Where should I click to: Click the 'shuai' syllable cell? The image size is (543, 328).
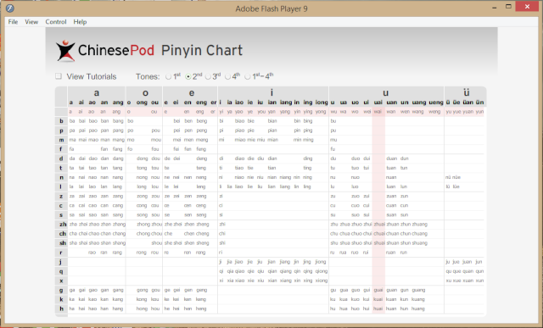coord(379,243)
